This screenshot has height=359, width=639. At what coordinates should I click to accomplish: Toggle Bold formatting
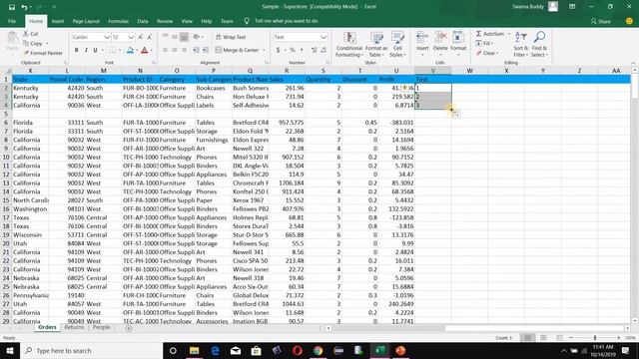(76, 50)
